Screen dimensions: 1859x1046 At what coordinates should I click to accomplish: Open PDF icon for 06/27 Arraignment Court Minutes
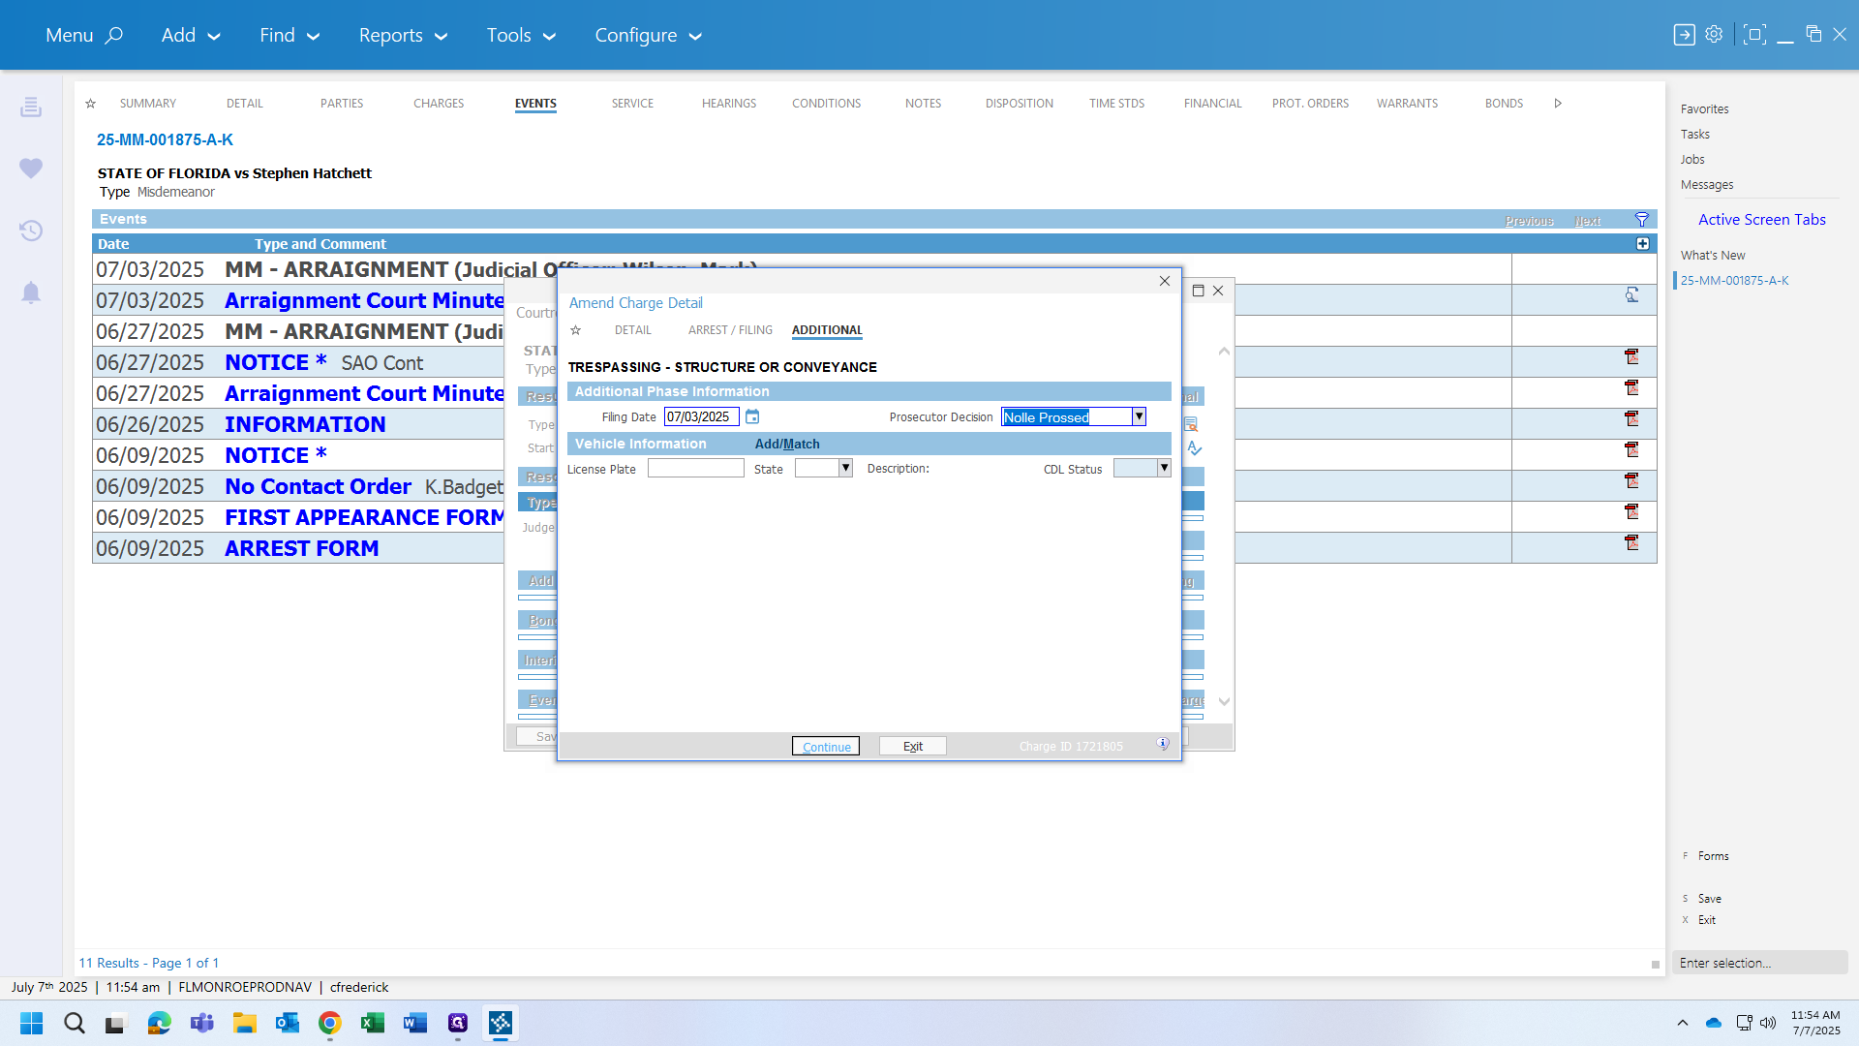(1632, 387)
